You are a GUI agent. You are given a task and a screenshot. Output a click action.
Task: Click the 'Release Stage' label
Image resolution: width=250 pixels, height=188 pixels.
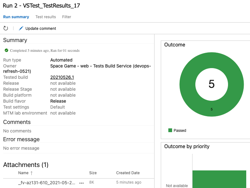[18, 89]
